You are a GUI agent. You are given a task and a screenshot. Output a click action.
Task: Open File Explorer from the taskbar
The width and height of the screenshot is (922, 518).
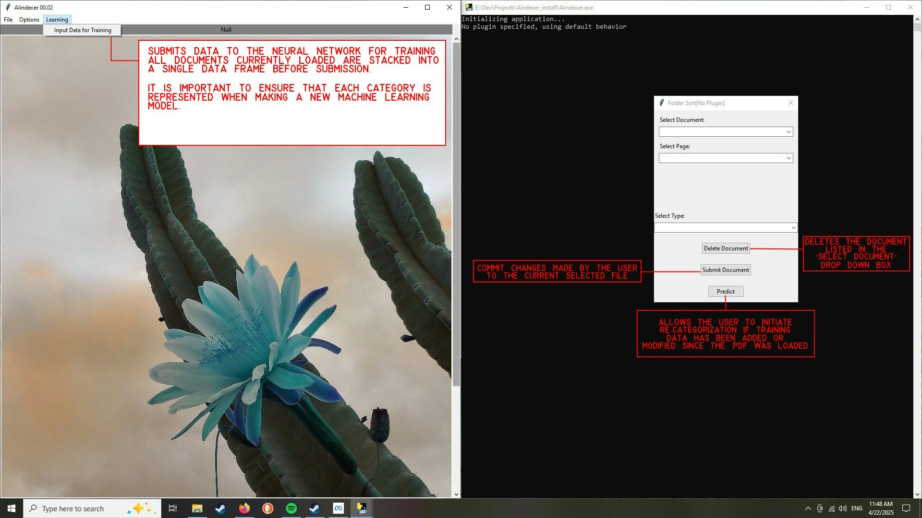[x=197, y=508]
